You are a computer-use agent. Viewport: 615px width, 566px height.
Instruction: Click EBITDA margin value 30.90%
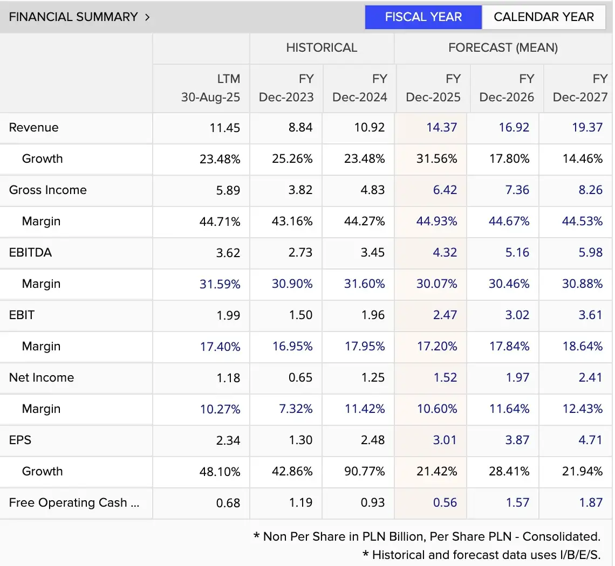292,284
